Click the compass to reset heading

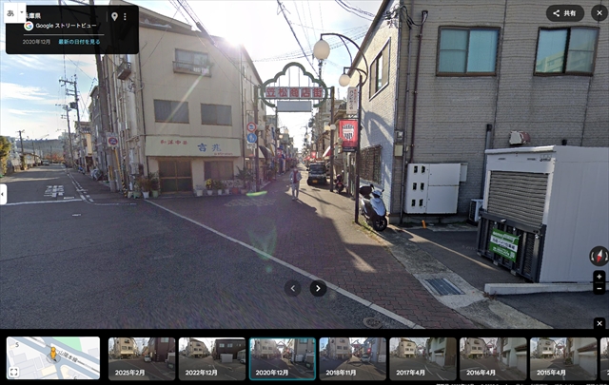click(599, 256)
